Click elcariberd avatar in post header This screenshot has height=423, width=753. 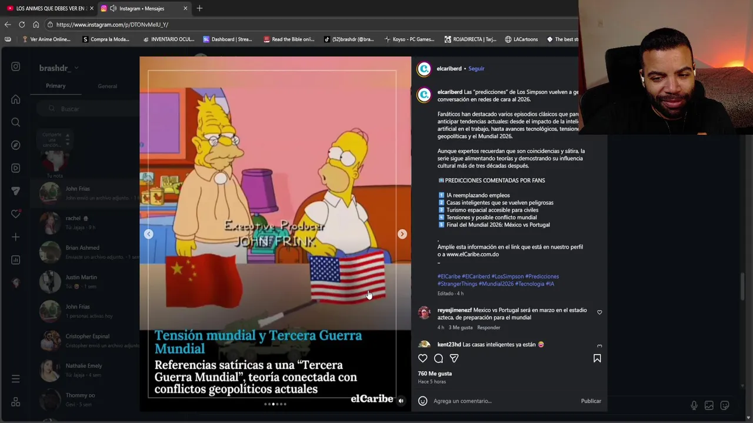(x=424, y=69)
